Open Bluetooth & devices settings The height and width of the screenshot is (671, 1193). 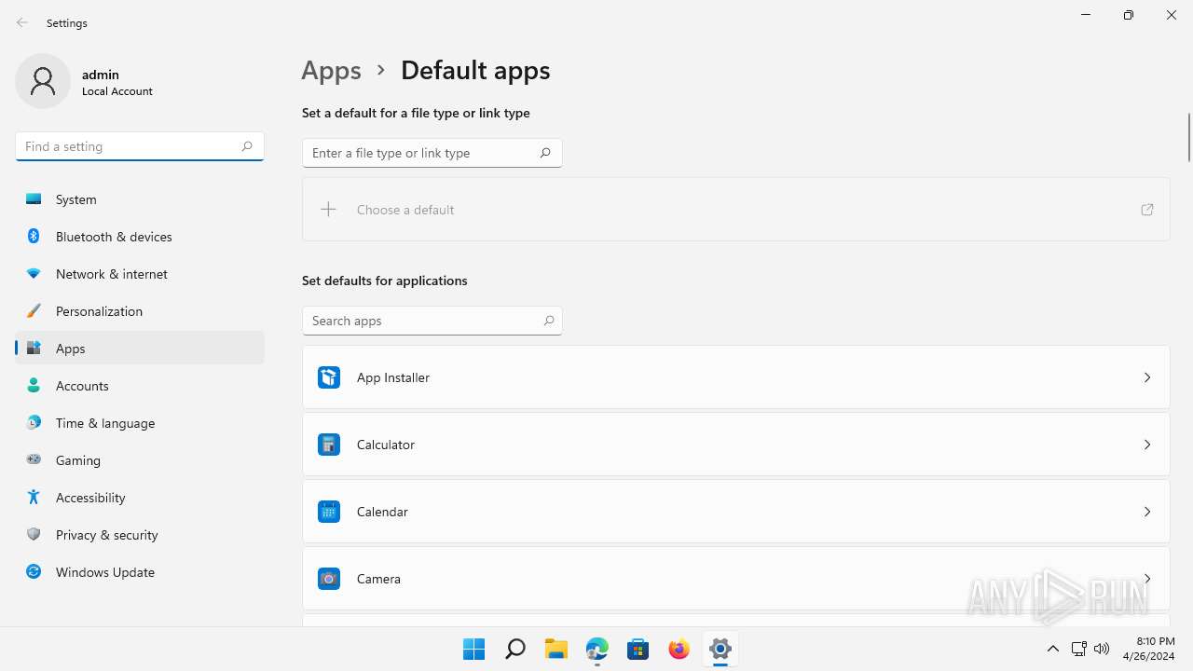point(140,237)
